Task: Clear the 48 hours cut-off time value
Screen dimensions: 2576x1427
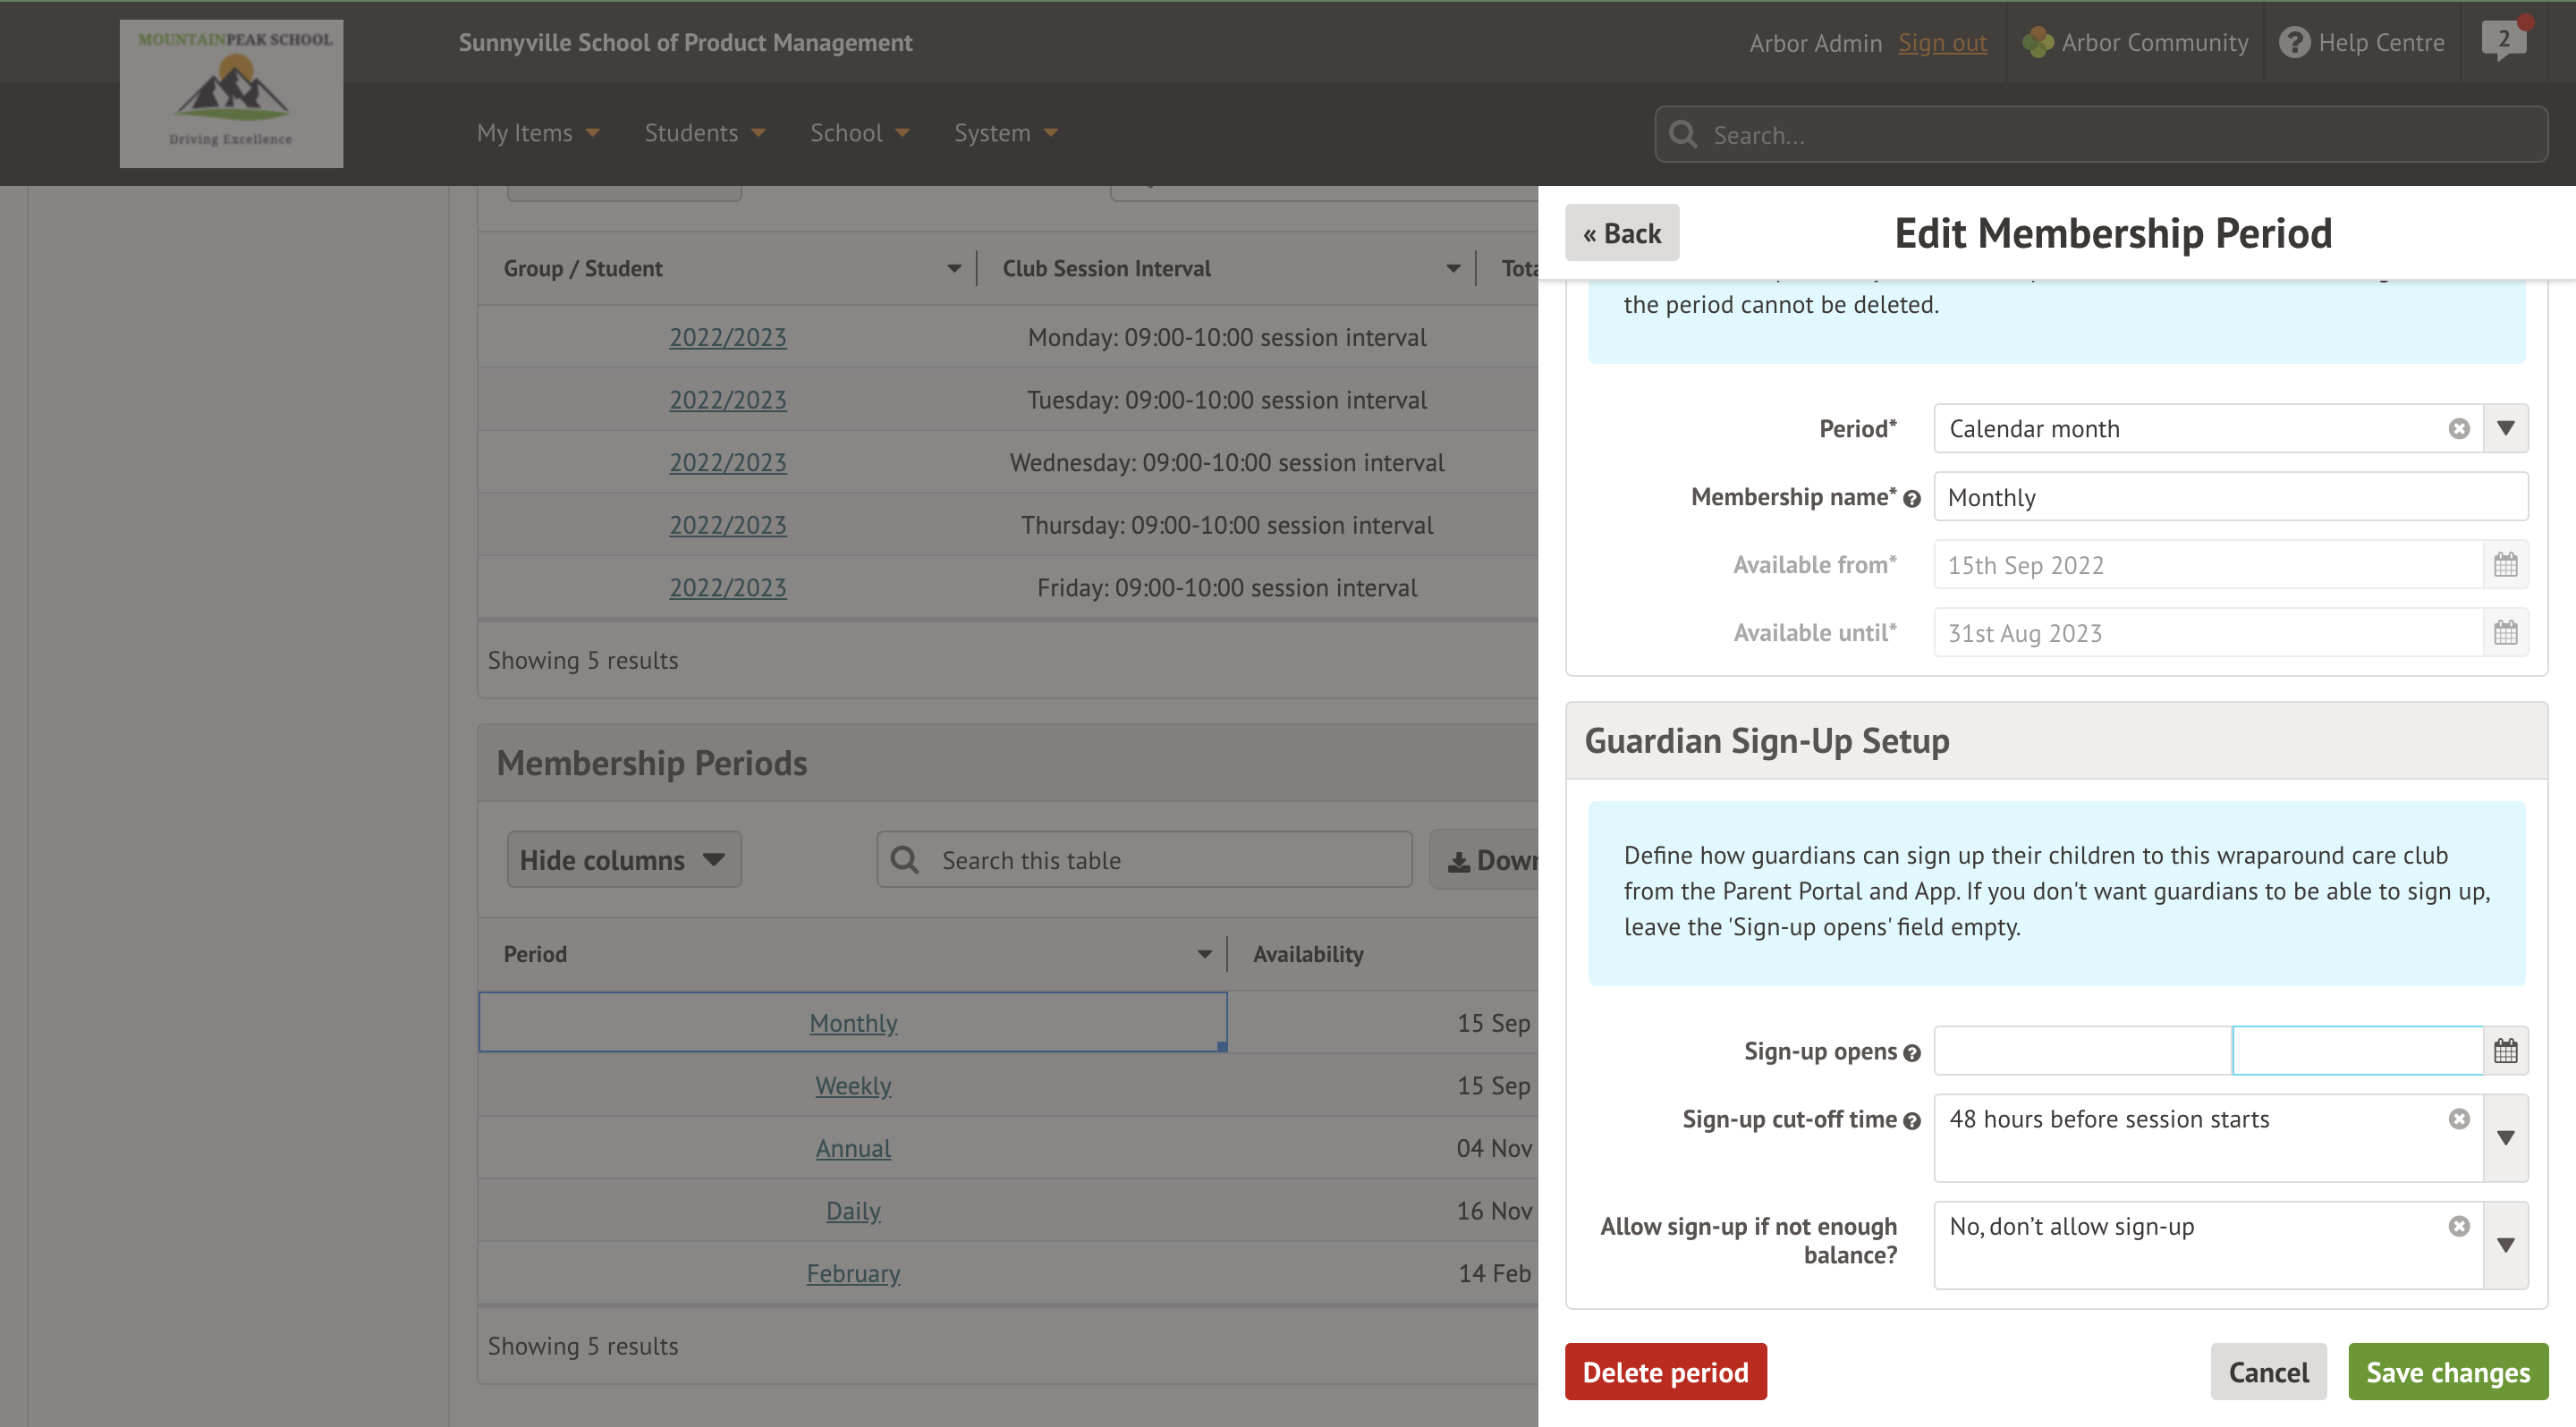Action: [x=2459, y=1119]
